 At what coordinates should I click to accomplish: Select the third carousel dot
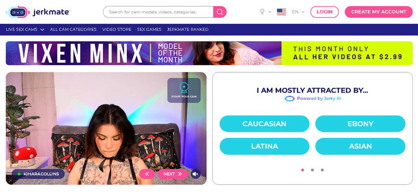click(322, 170)
